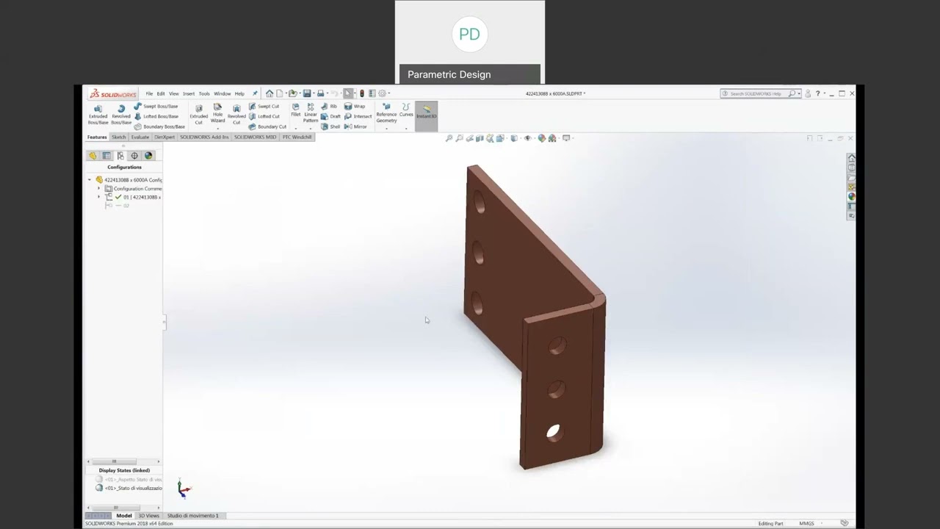Open the File menu

149,93
